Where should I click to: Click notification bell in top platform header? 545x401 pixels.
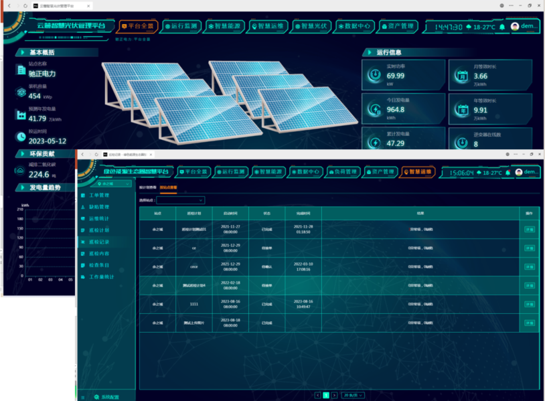tap(502, 27)
